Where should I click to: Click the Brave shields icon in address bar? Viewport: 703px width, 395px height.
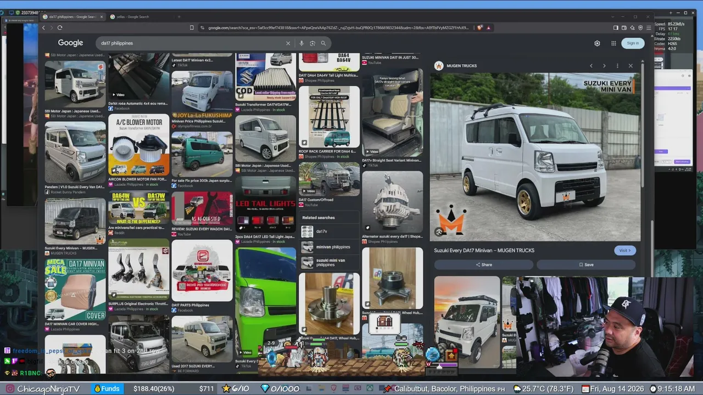tap(480, 27)
